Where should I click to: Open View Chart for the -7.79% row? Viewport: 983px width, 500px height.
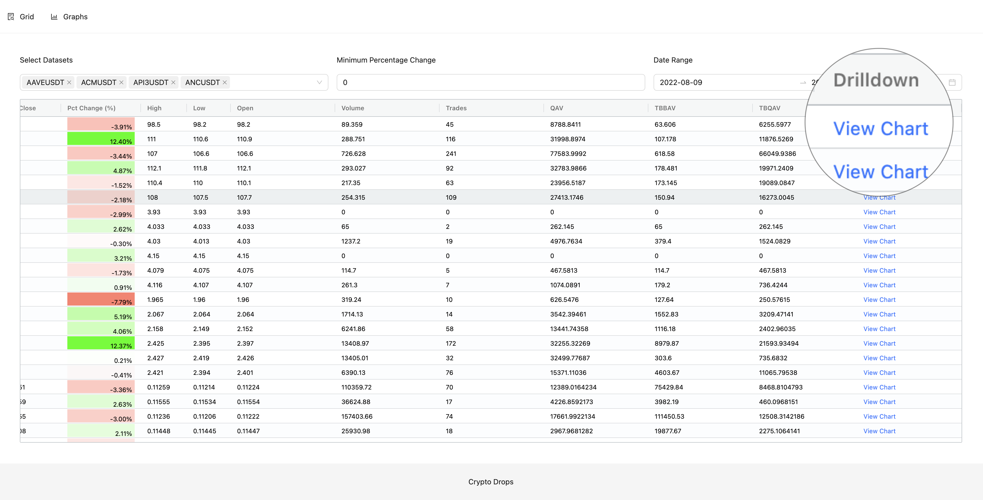tap(879, 300)
